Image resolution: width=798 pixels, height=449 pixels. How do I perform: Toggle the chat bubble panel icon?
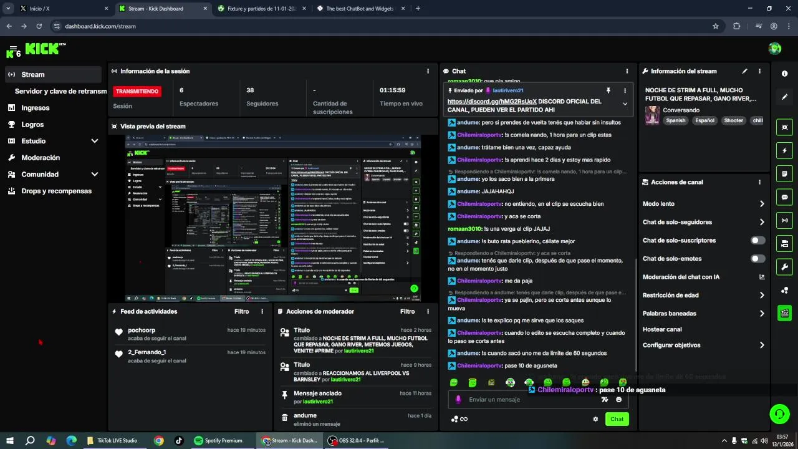(x=784, y=197)
